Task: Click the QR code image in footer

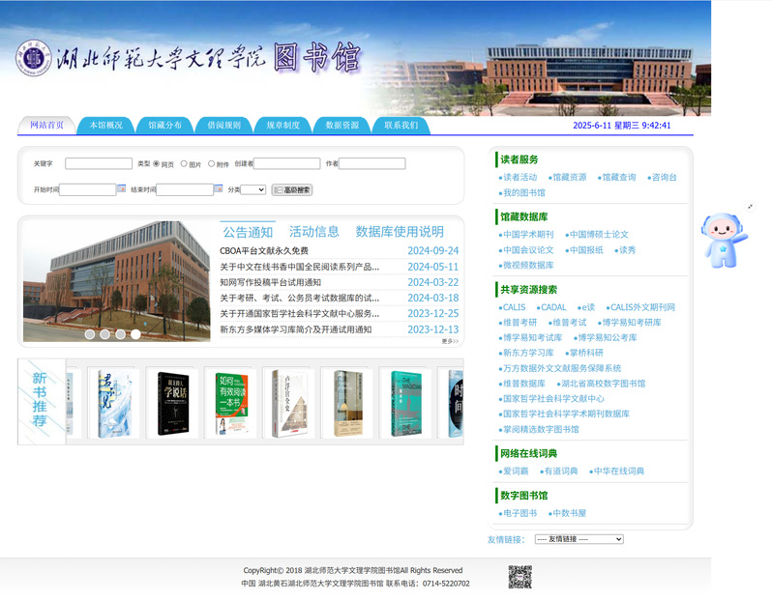Action: (520, 578)
